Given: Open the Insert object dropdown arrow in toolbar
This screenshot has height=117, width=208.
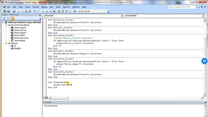Looking at the screenshot, I should coord(11,11).
